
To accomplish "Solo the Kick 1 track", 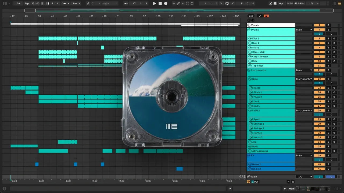I will (328, 39).
